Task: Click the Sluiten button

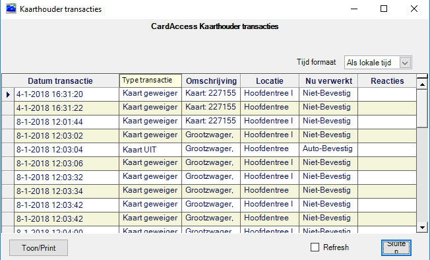Action: pos(396,247)
